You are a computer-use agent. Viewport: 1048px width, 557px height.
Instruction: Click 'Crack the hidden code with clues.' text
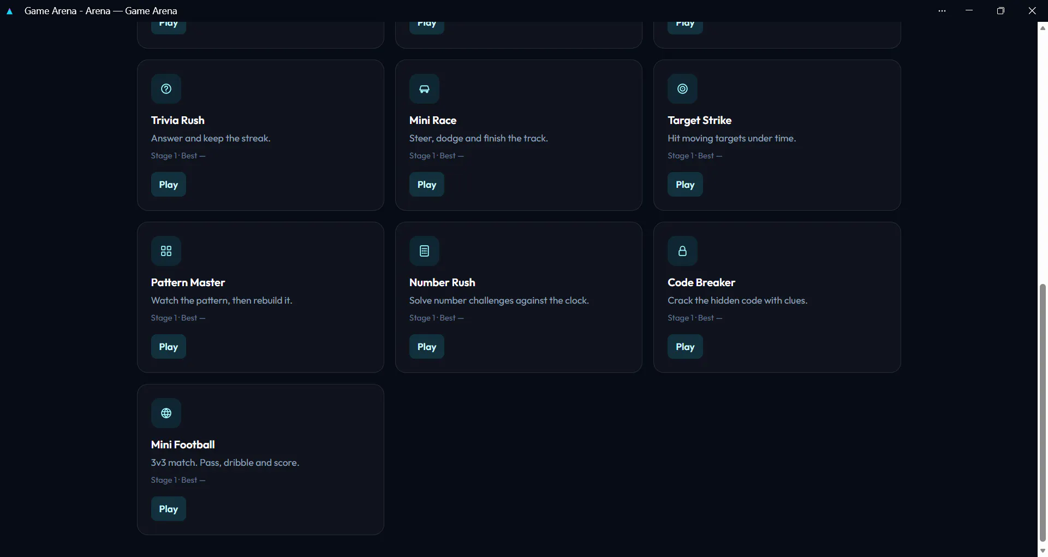737,300
